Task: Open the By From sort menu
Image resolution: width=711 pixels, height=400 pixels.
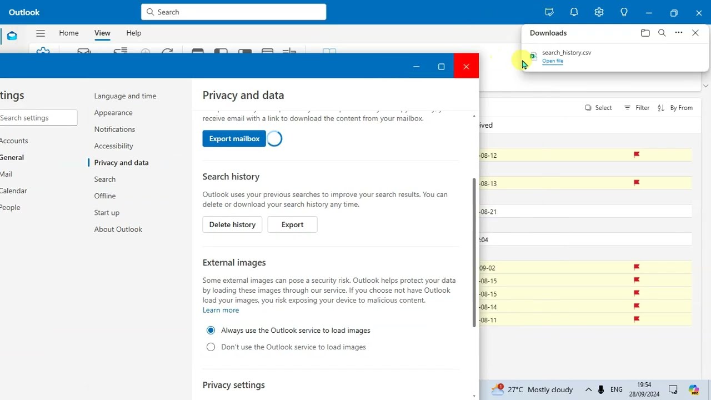Action: coord(675,108)
